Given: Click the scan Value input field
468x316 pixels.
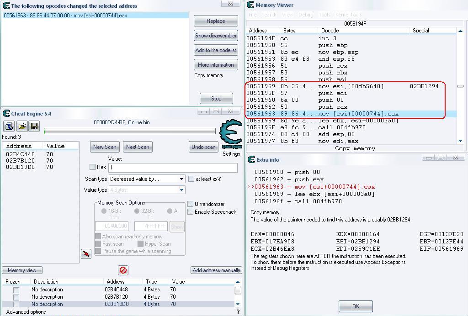Looking at the screenshot, I should (x=173, y=168).
